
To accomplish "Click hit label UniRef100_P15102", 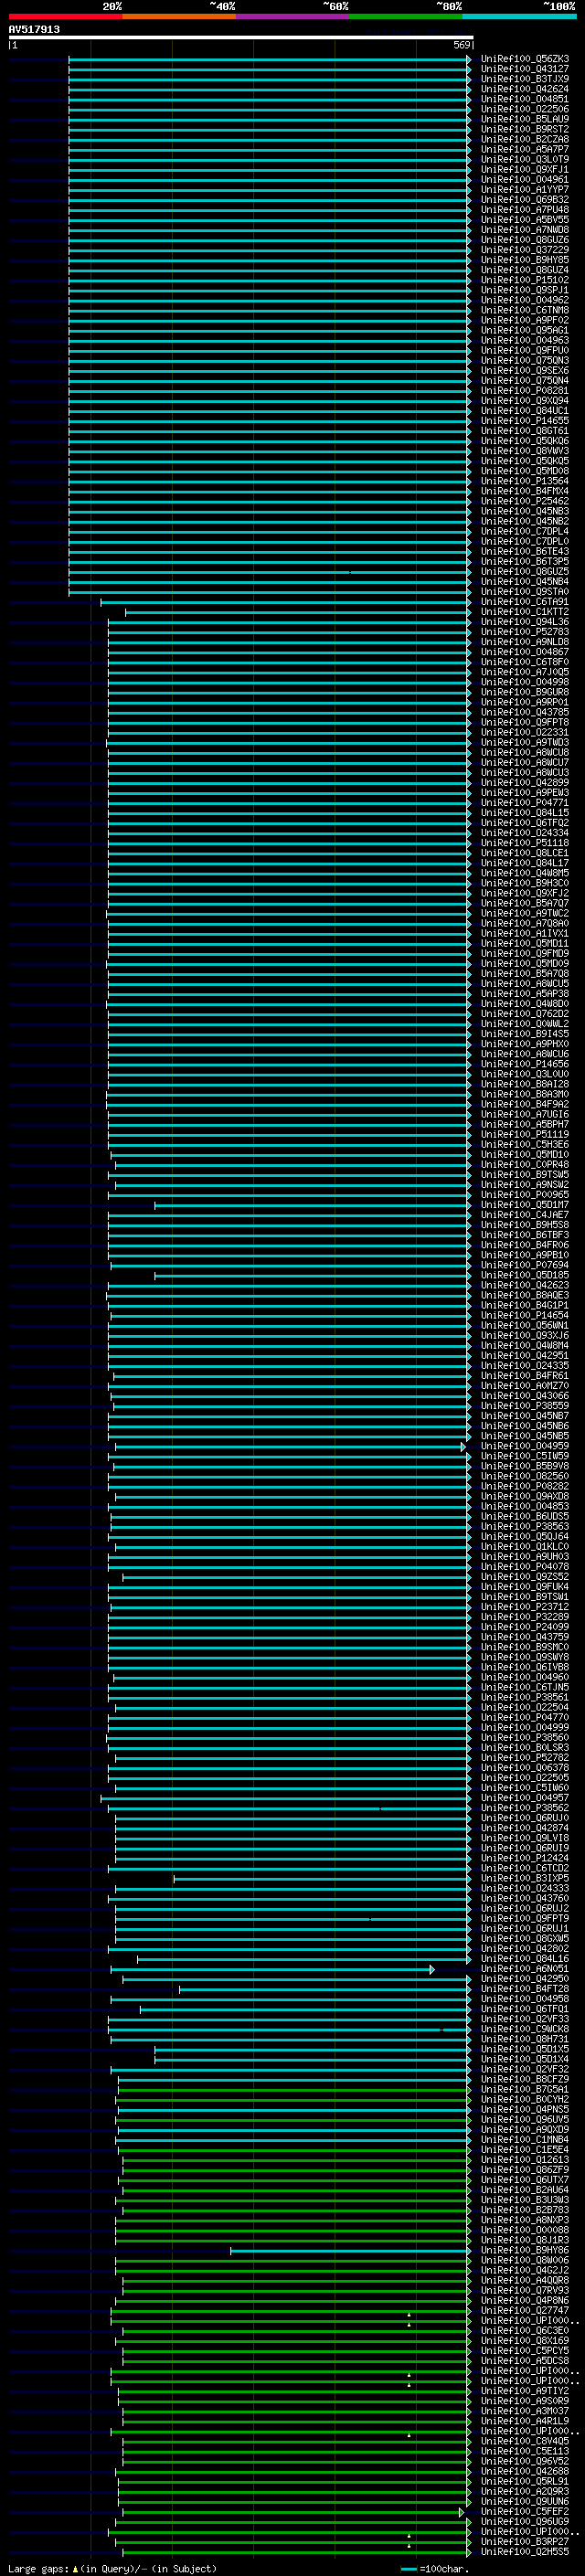I will pos(525,280).
